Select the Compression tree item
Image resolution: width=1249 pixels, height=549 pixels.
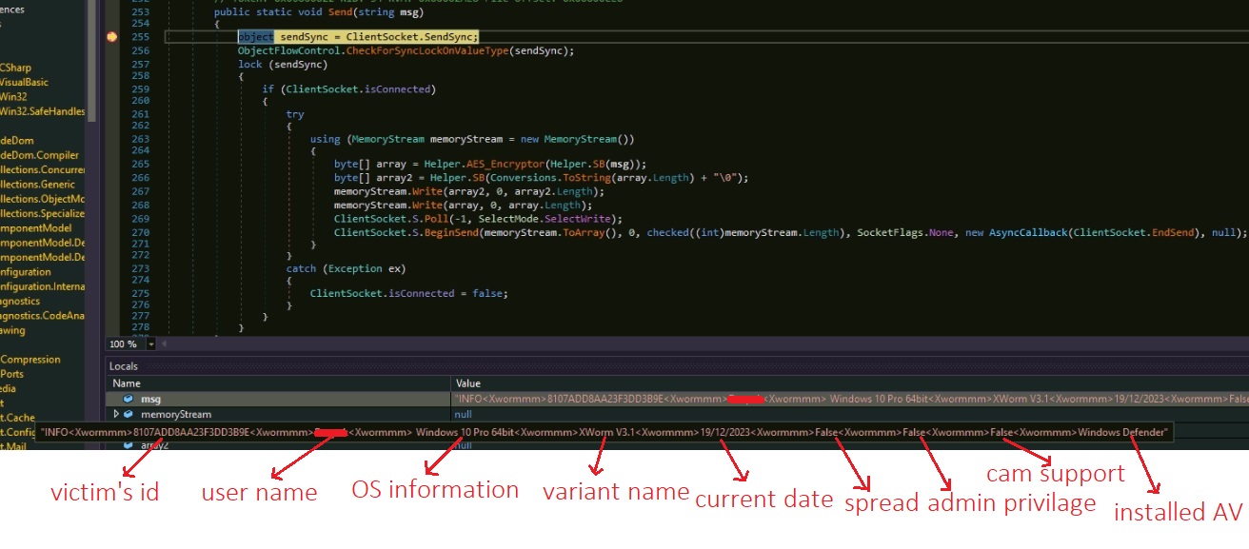point(30,360)
